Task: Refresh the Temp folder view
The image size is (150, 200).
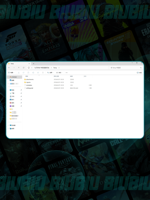Action: click(x=24, y=68)
